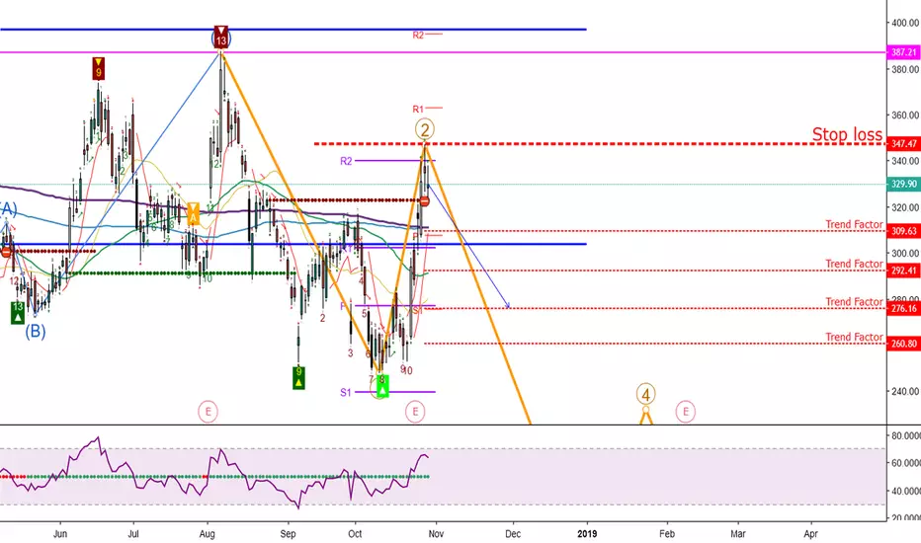The height and width of the screenshot is (543, 921).
Task: Click the Dec label on time axis
Action: tap(513, 533)
